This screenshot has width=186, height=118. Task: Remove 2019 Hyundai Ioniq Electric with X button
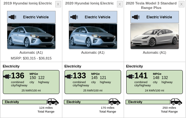pyautogui.click(x=58, y=4)
